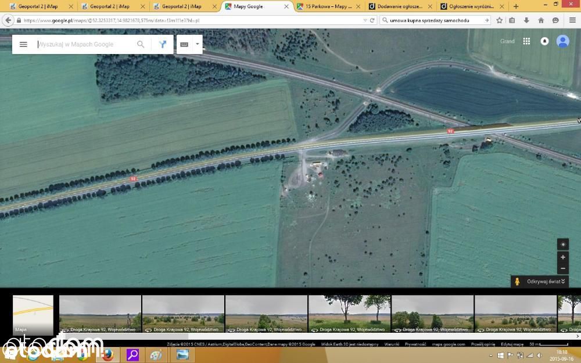Open Firefox from the Windows taskbar

tap(108, 355)
